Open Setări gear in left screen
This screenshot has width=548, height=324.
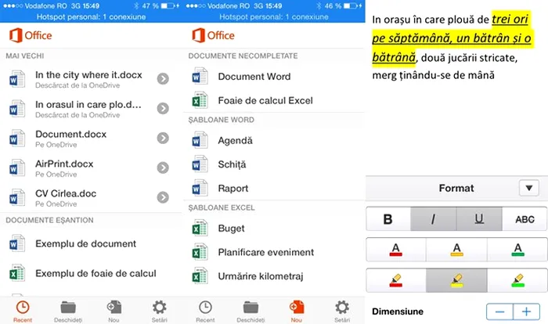pyautogui.click(x=160, y=311)
